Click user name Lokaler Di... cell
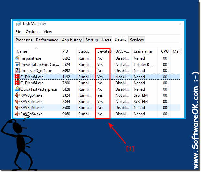Image resolution: width=201 pixels, height=172 pixels. (x=143, y=65)
